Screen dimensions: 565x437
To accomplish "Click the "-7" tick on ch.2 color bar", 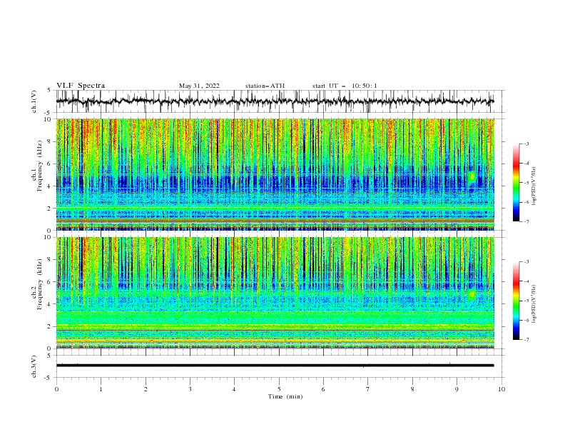I will (526, 340).
